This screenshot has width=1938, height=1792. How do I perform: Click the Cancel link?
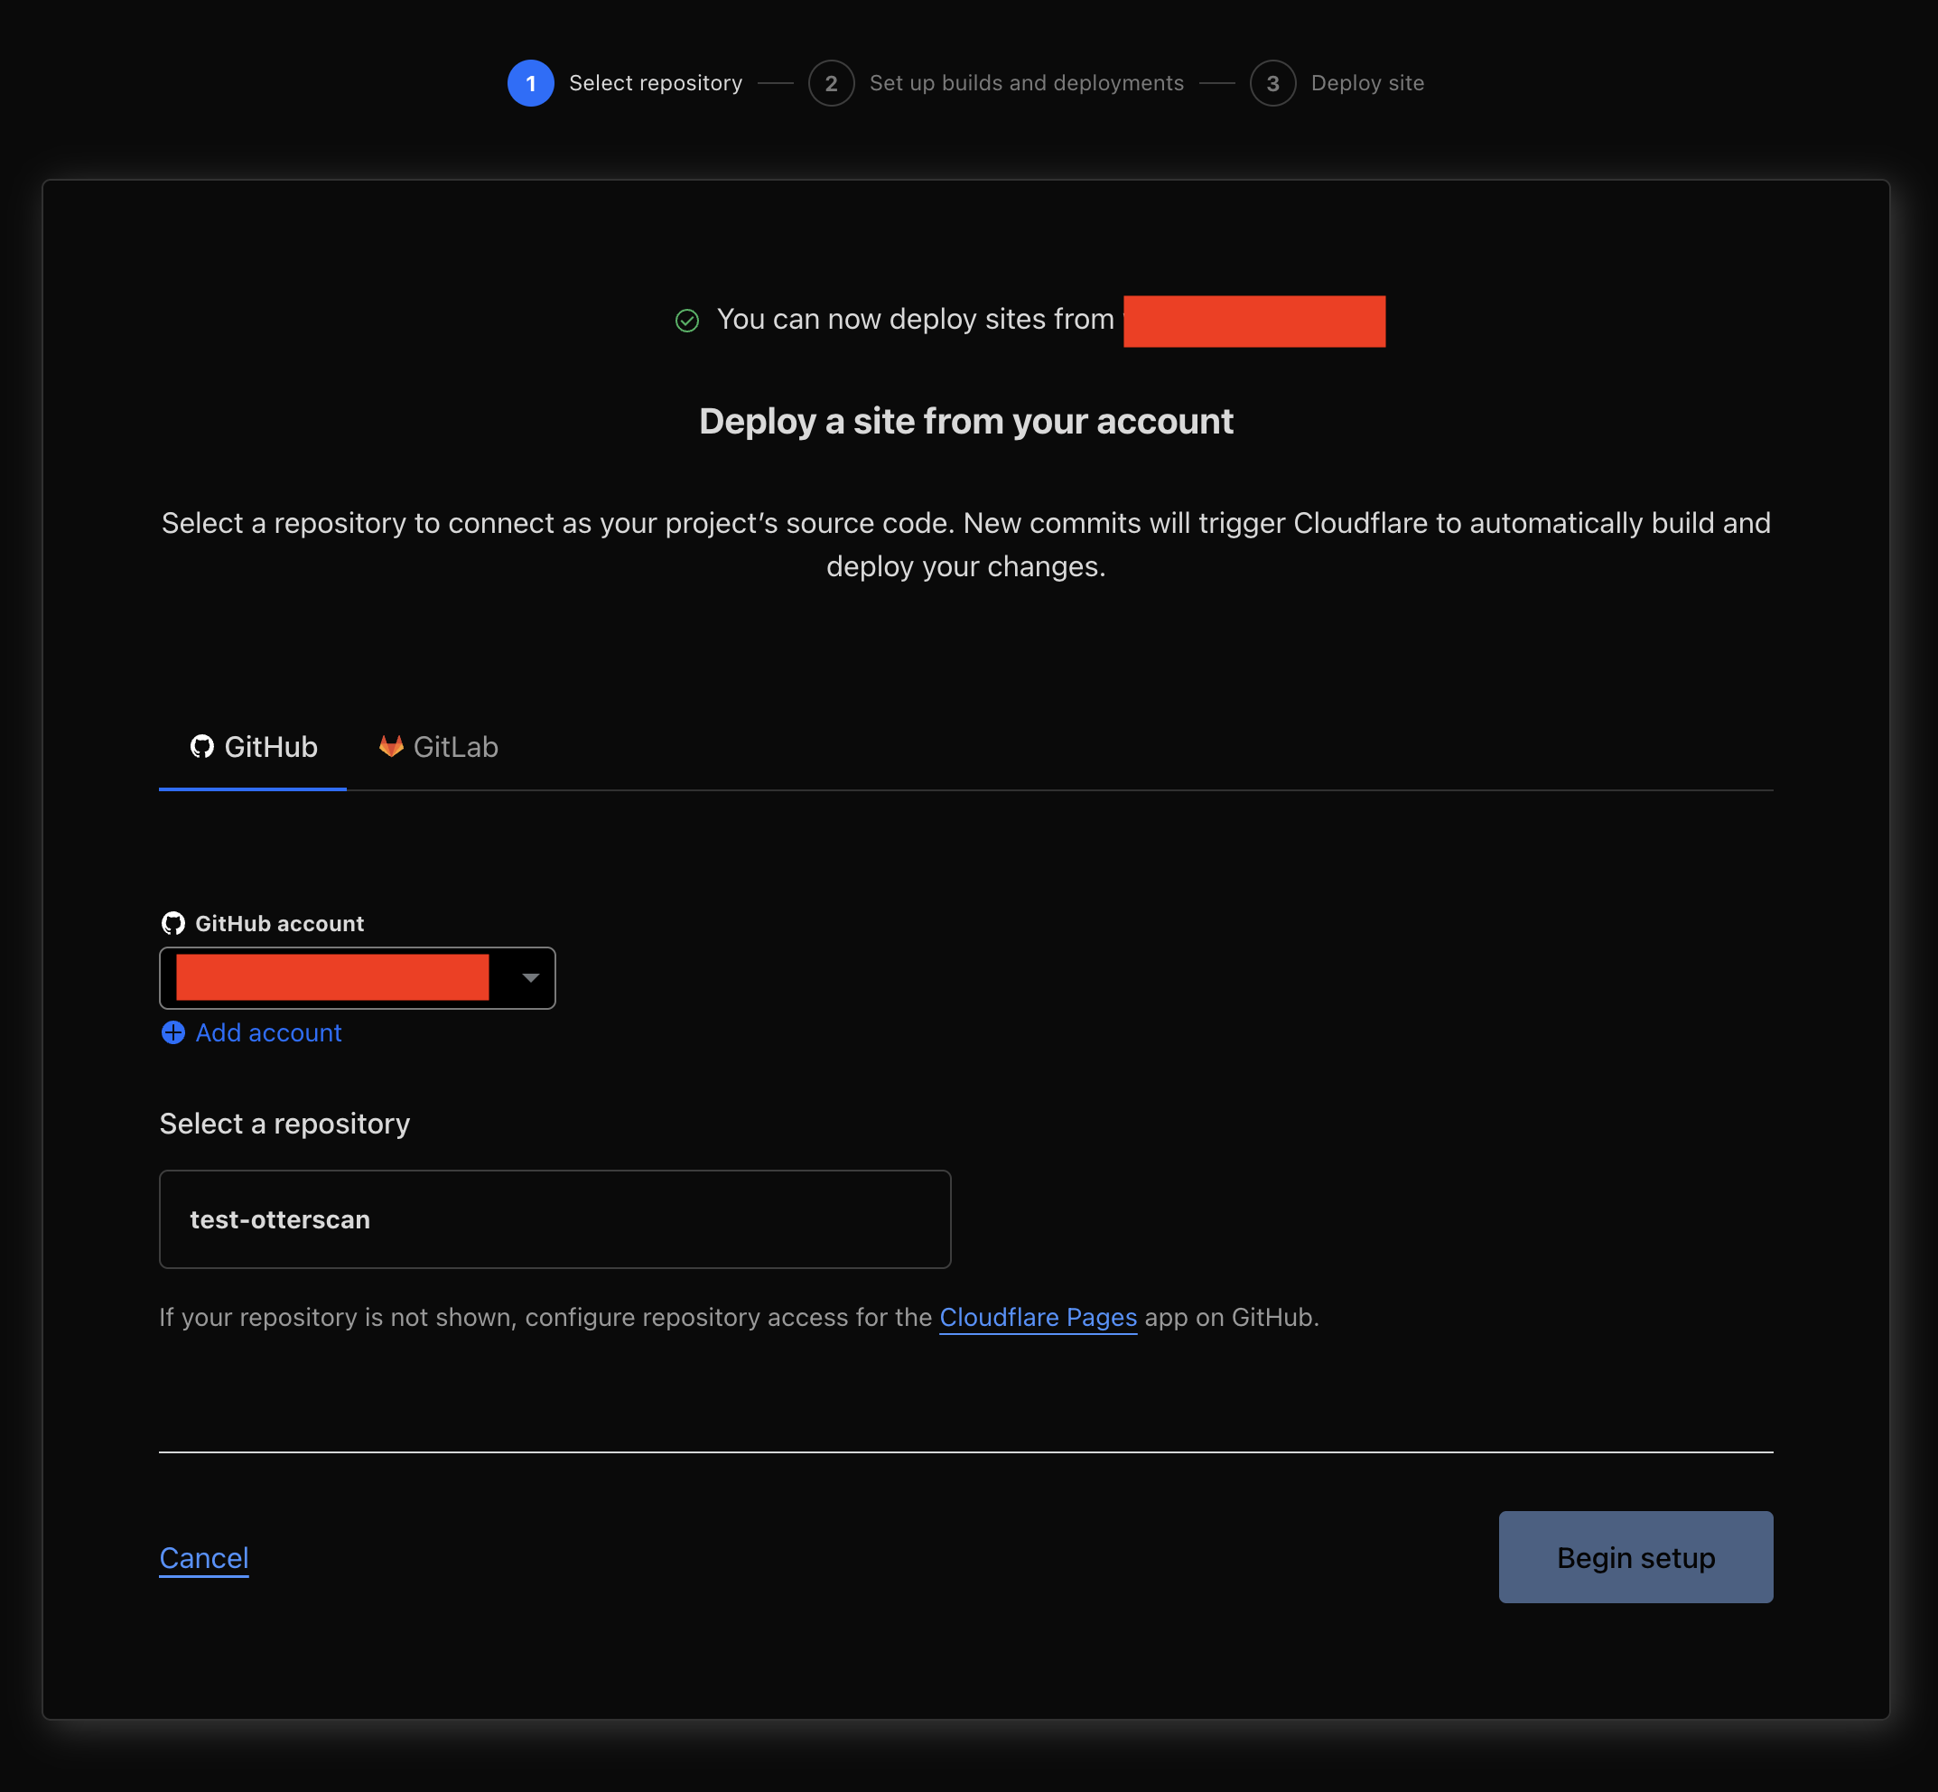click(x=203, y=1557)
